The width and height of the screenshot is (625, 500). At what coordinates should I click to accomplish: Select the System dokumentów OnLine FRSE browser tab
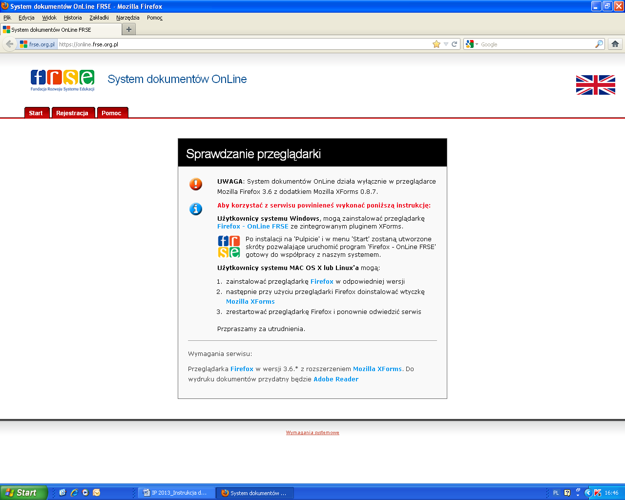tap(61, 29)
